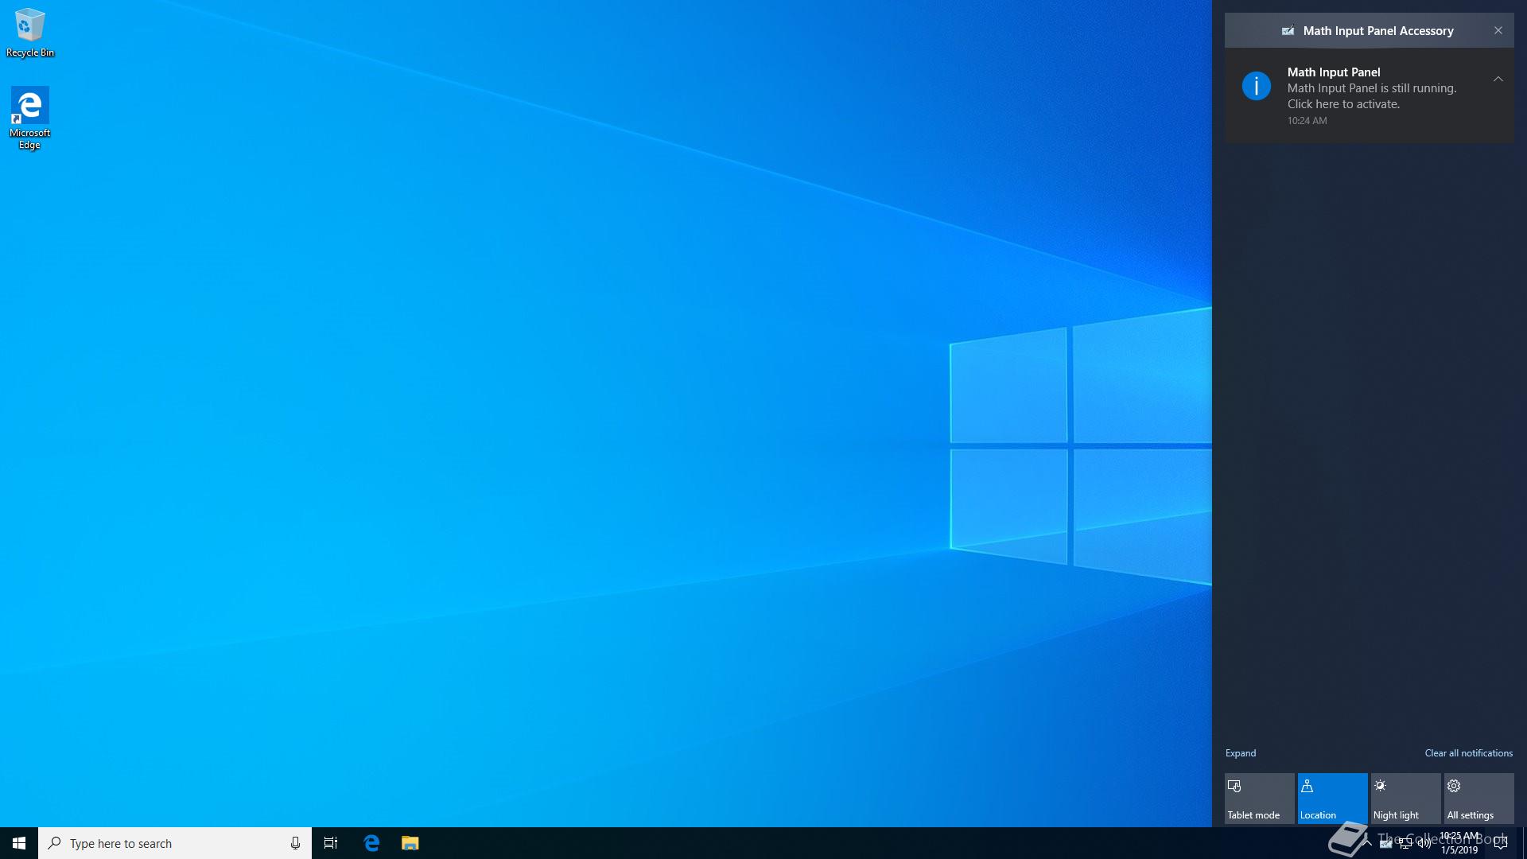Collapse the Math Input Panel notification chevron
The image size is (1527, 859).
(1498, 79)
